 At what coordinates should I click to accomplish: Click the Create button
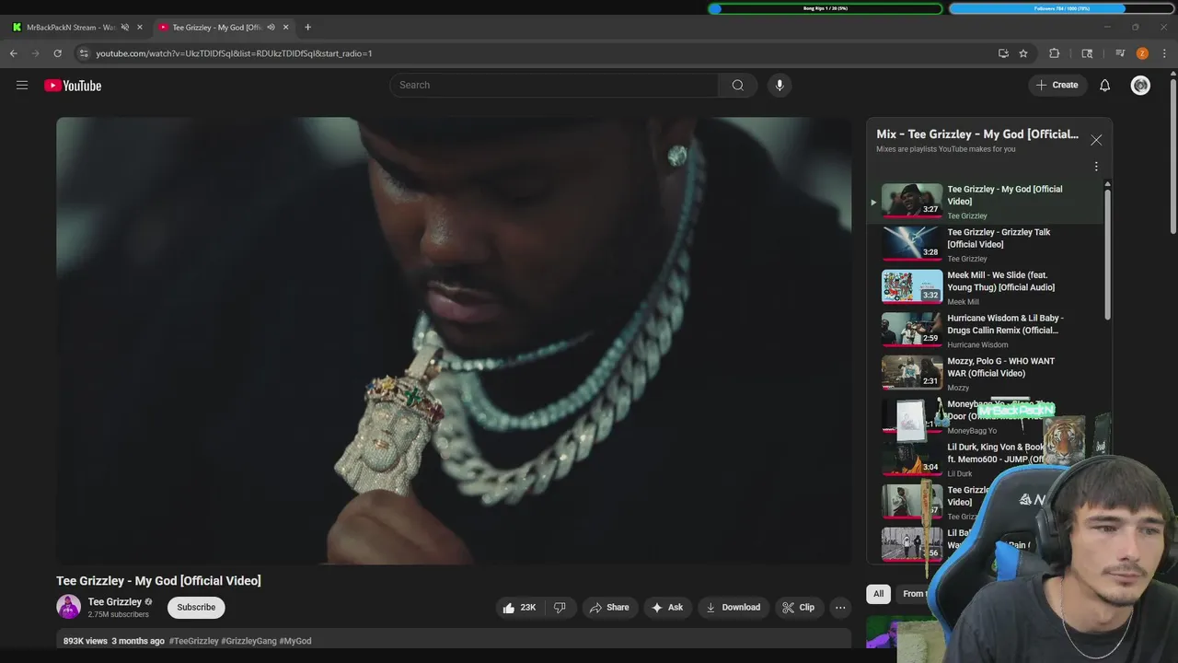point(1057,85)
